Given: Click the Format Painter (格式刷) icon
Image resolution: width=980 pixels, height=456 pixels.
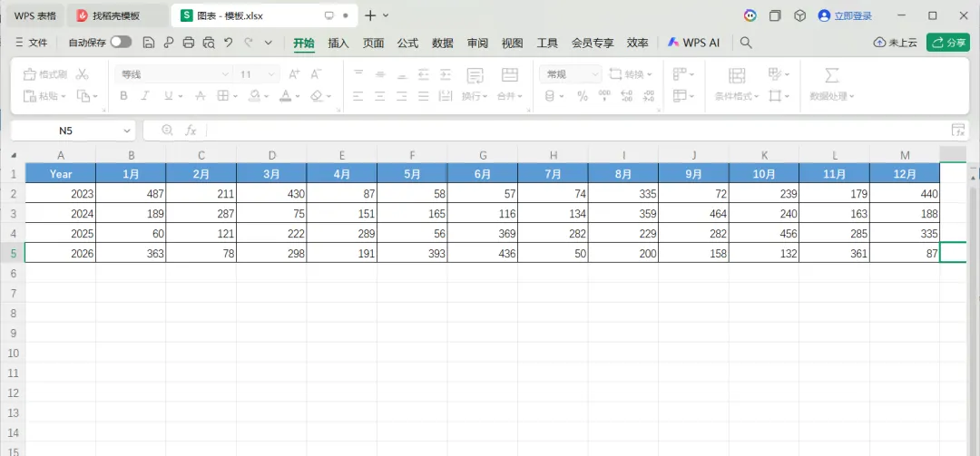Looking at the screenshot, I should pos(29,75).
